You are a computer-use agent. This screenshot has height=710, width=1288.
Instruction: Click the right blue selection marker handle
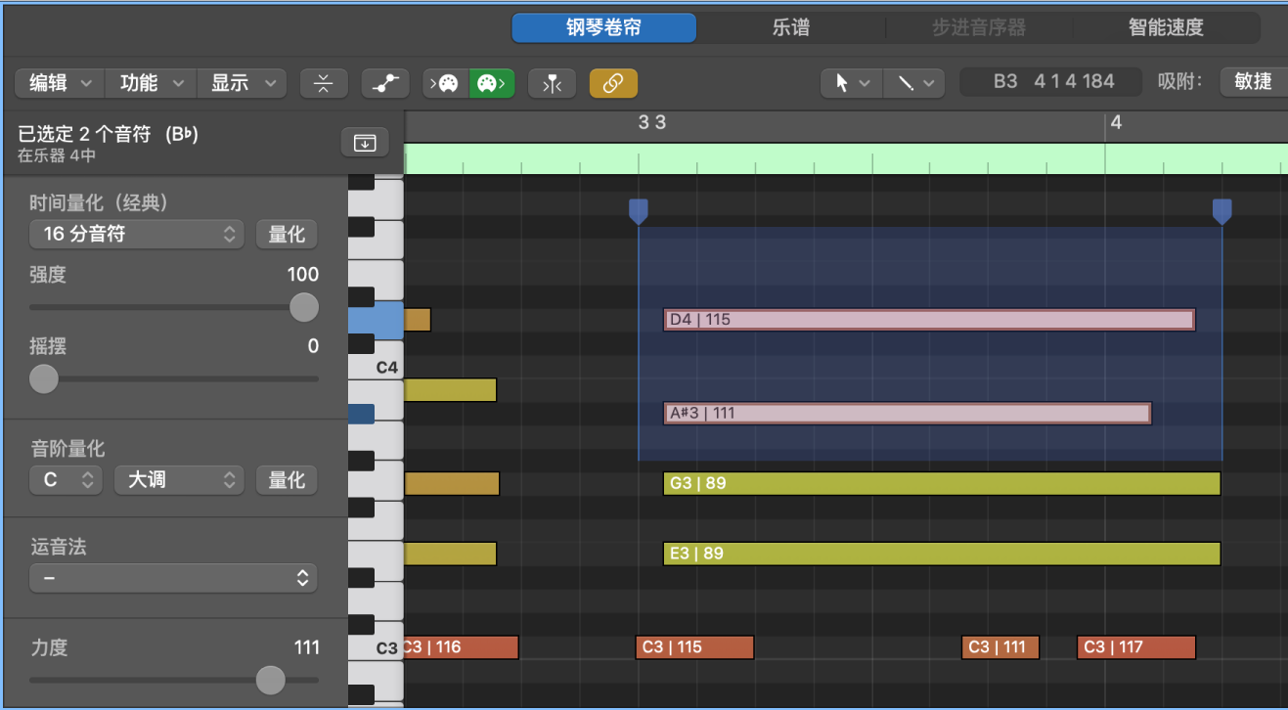tap(1221, 210)
